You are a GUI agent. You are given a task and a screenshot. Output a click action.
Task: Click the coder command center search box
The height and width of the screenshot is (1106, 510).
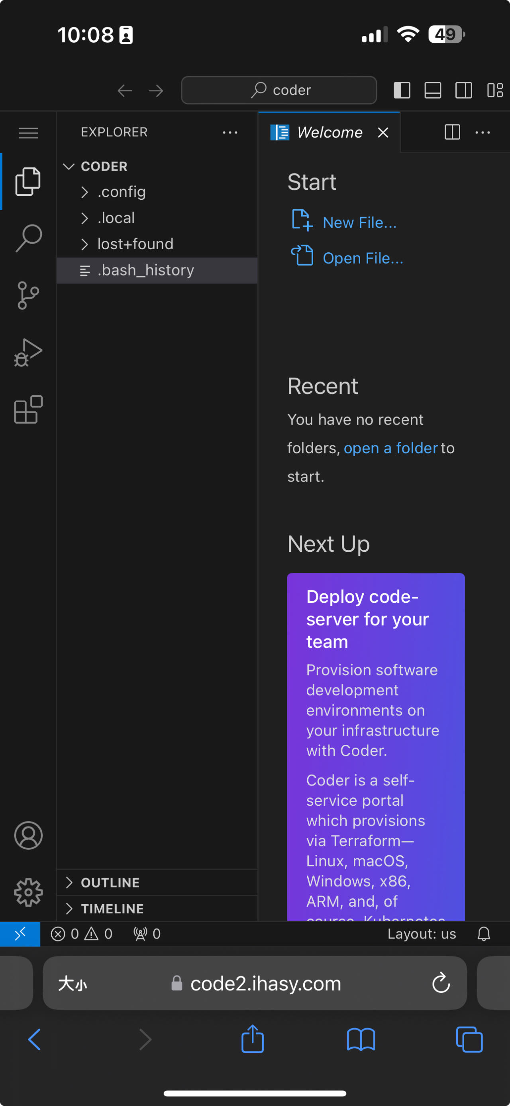279,90
